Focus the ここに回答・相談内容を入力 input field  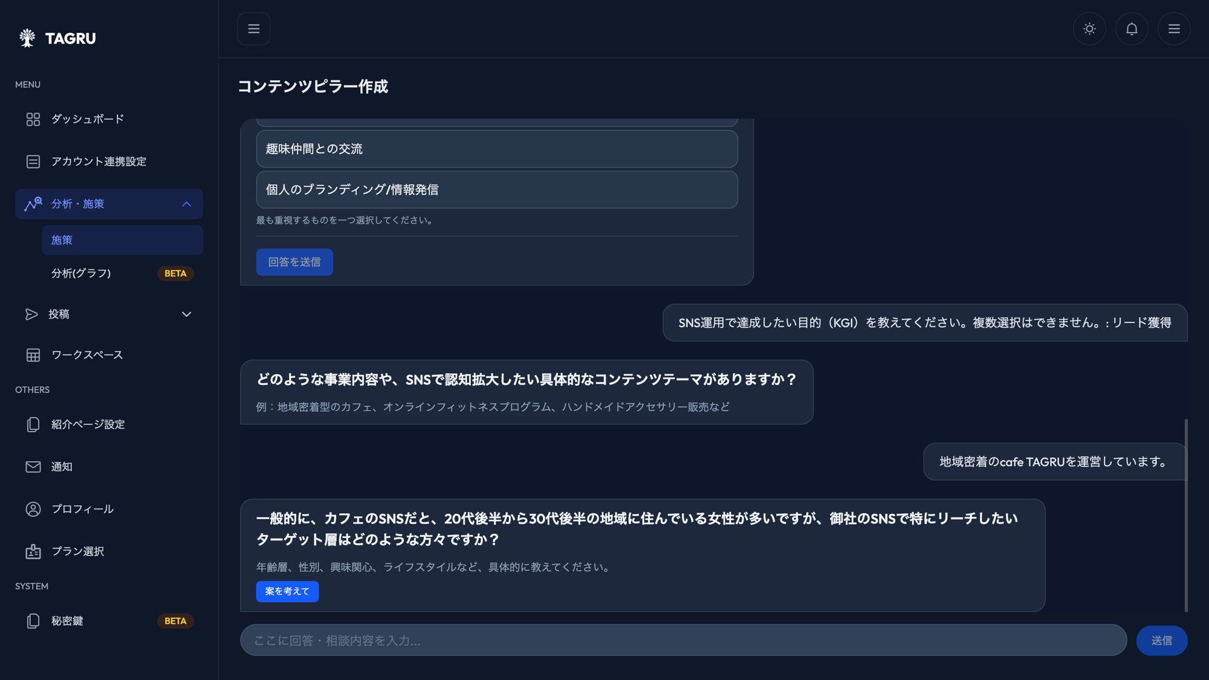[683, 640]
